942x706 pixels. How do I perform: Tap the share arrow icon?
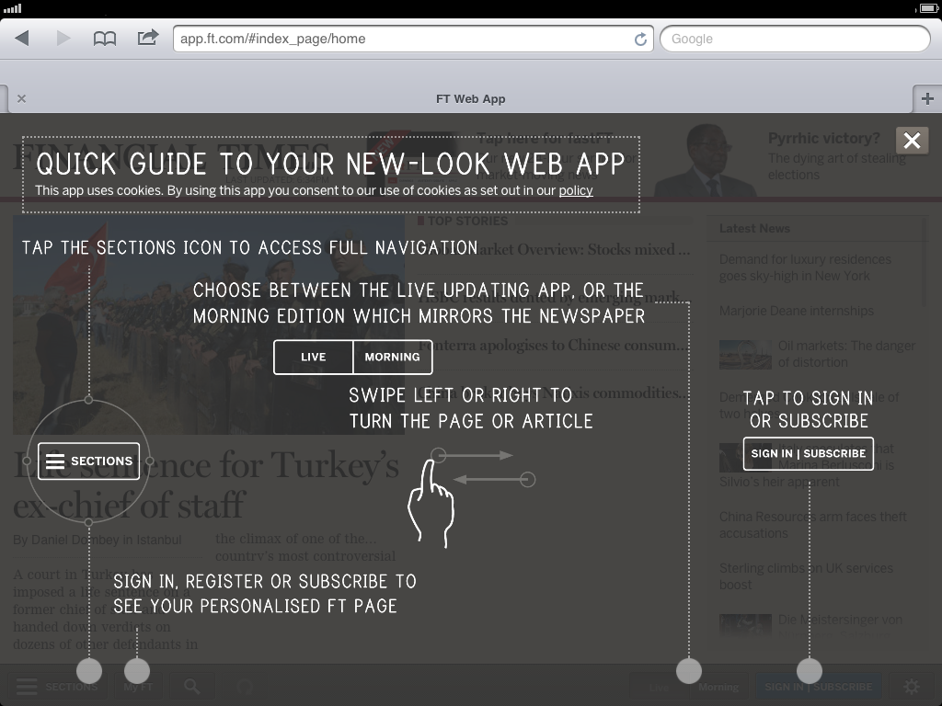coord(147,39)
